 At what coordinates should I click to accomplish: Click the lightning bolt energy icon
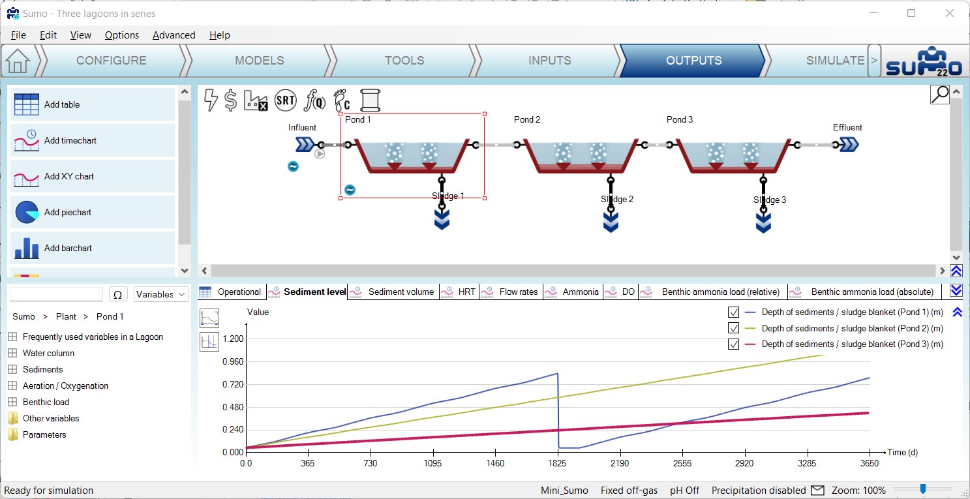(x=211, y=100)
